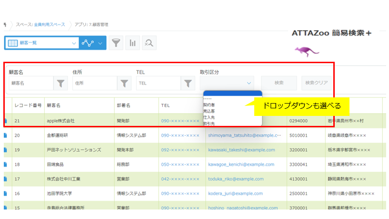Viewport: 389px width, 219px height.
Task: Click the funnel icon next to 住所 field
Action: (124, 83)
